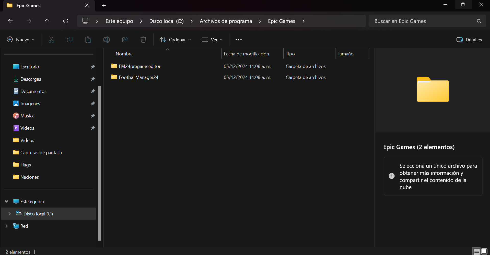490x255 pixels.
Task: Click the Epic Games breadcrumb
Action: tap(282, 21)
